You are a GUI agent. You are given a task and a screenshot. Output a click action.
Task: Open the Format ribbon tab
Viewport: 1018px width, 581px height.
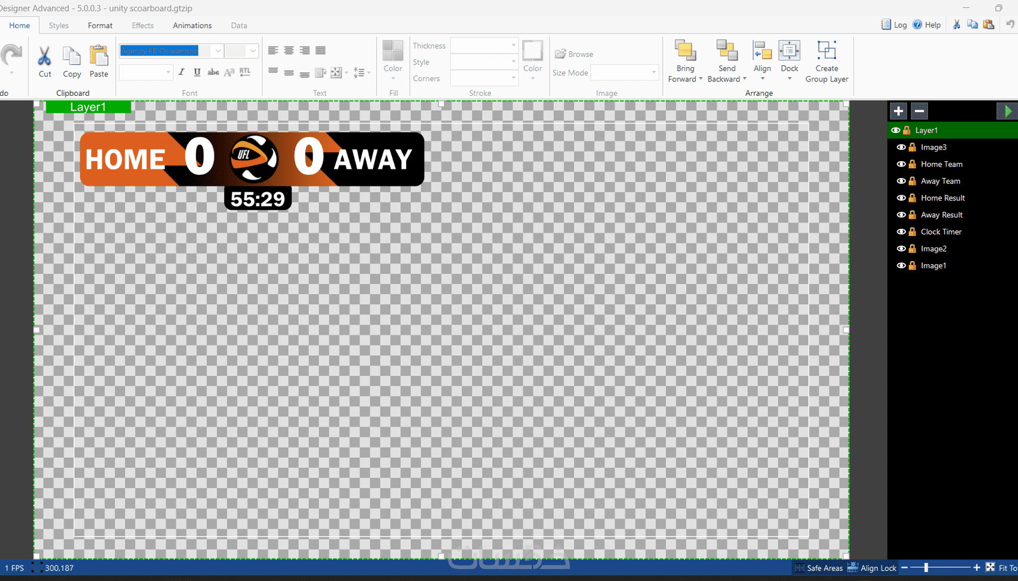click(x=100, y=25)
